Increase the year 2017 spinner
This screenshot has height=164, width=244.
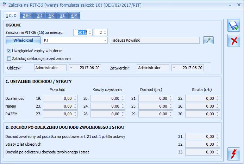coord(90,31)
